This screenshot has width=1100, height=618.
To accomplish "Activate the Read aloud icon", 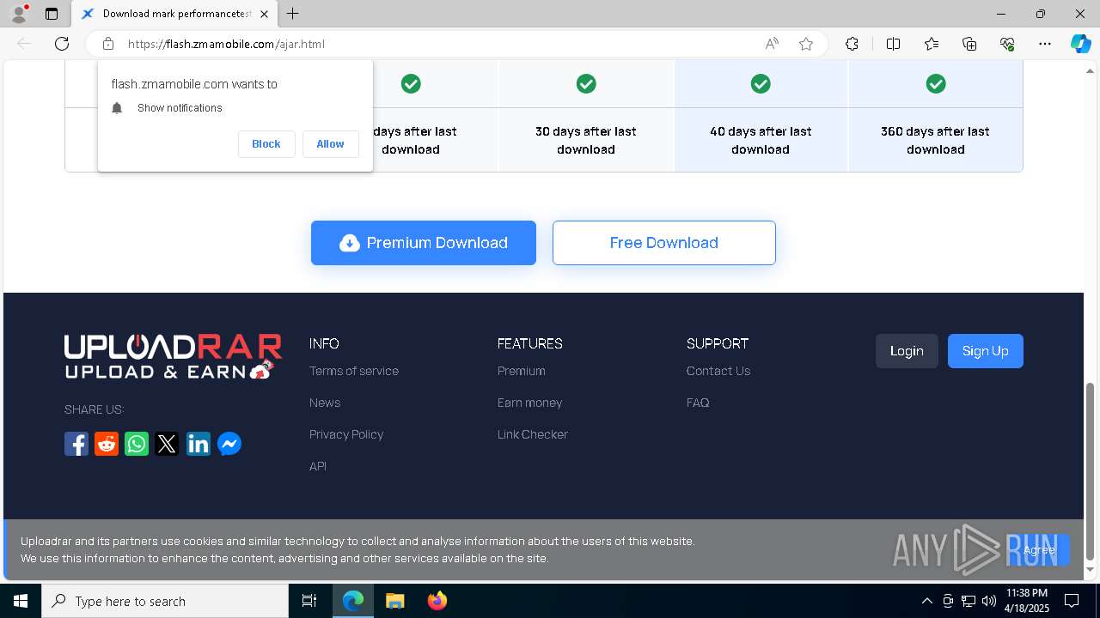I will 772,44.
